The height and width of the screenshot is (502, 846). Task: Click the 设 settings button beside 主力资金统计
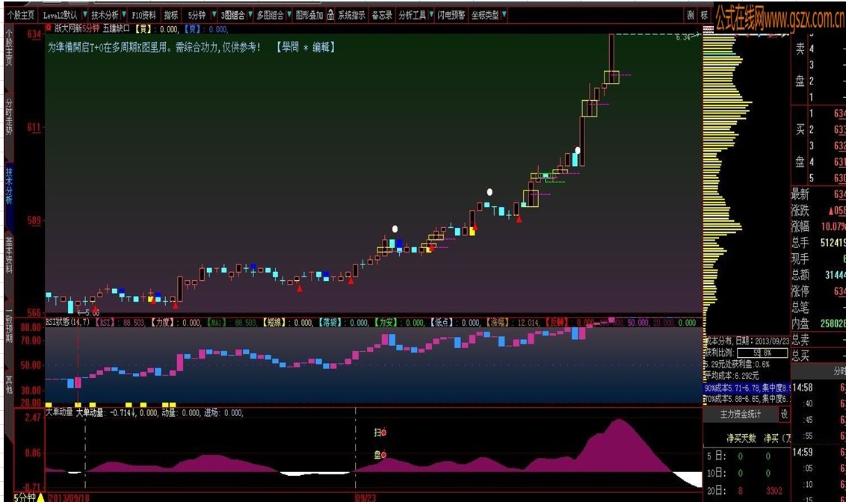(x=784, y=414)
